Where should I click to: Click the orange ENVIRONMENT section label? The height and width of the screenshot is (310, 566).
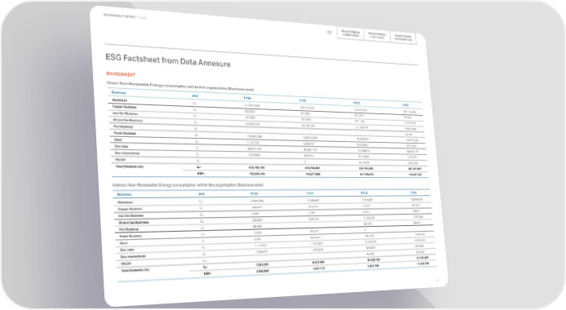point(121,74)
